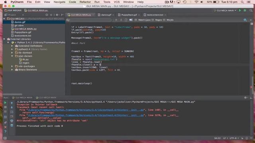This screenshot has height=143, width=255.
Task: Expand Extended Definitions node
Action: 12,46
